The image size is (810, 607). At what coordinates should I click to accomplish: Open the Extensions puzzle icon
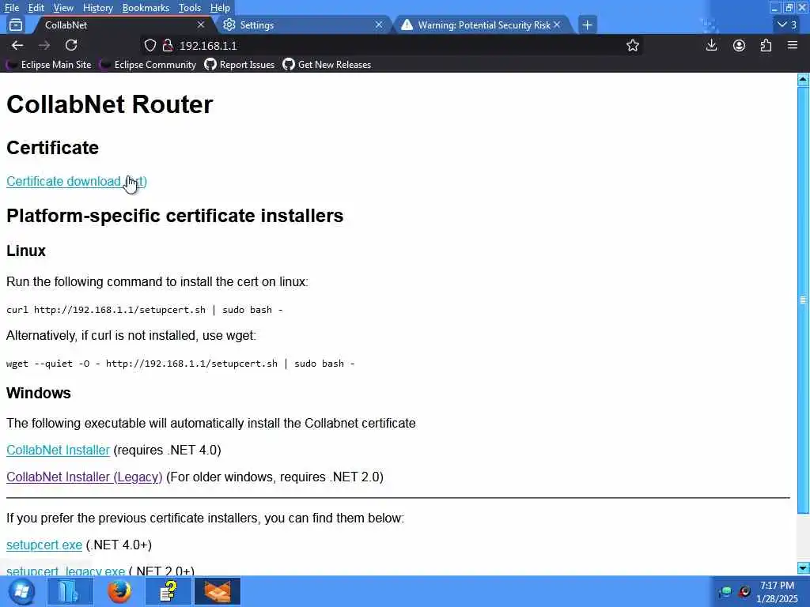(766, 45)
